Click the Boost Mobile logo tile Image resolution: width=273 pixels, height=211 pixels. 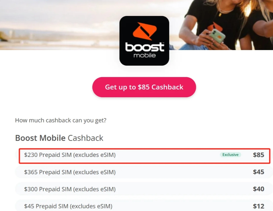tap(144, 41)
